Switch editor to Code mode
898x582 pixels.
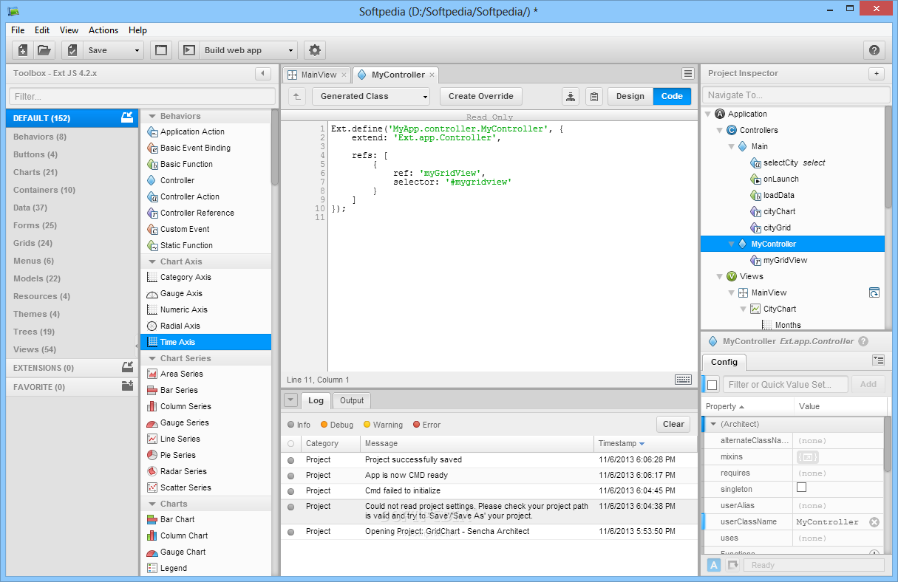click(672, 96)
